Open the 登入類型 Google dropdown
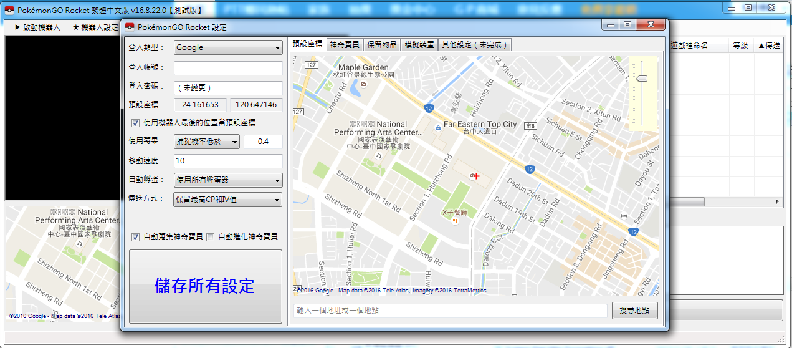Screen dimensions: 792x348 (x=228, y=47)
